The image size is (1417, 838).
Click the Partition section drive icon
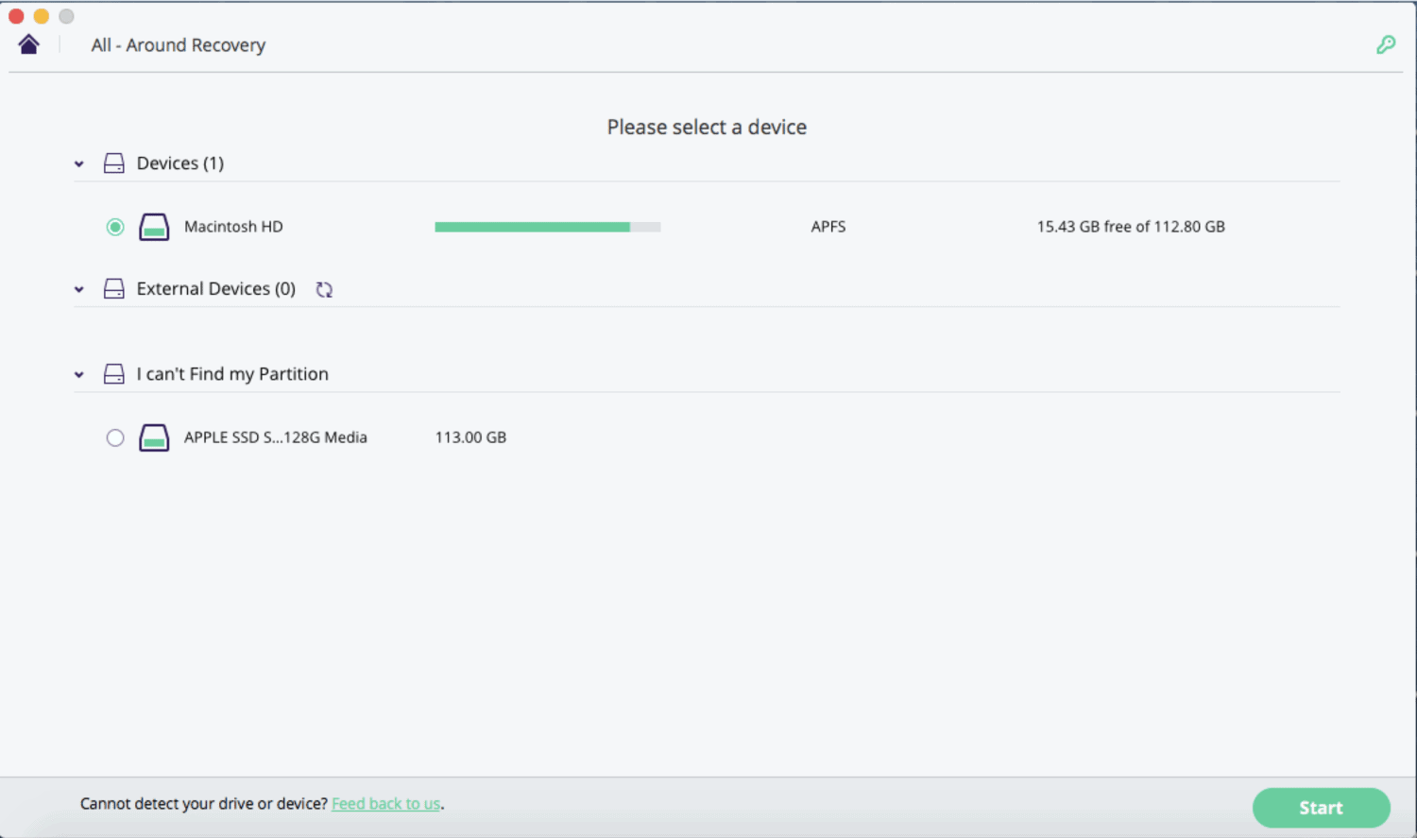114,374
